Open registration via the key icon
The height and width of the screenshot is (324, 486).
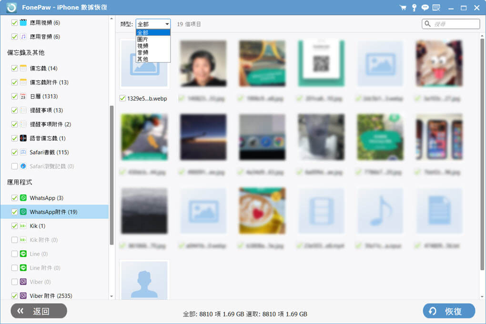click(x=414, y=8)
